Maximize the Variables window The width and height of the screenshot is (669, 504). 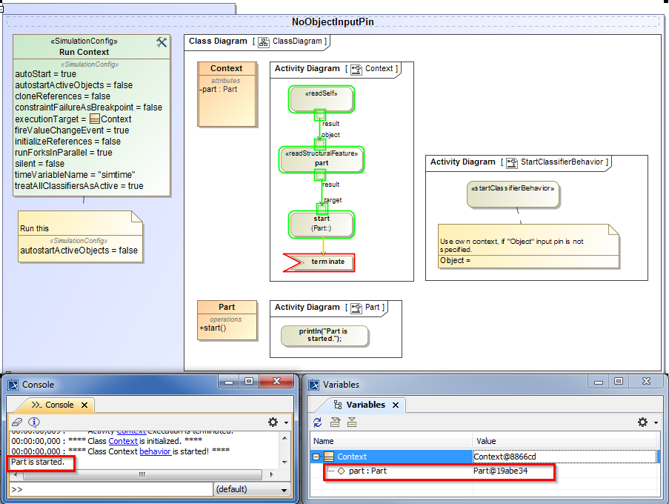tap(619, 382)
